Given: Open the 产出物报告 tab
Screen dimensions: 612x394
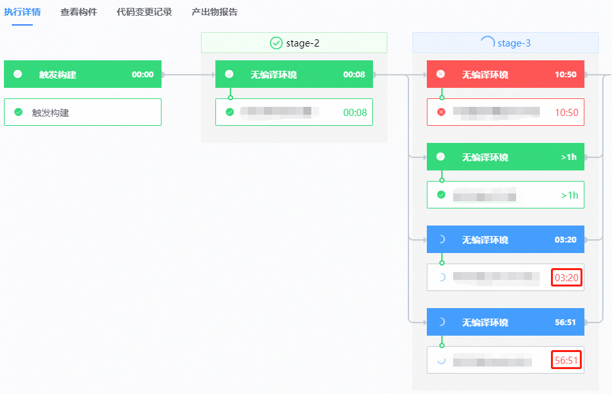Looking at the screenshot, I should pyautogui.click(x=215, y=12).
